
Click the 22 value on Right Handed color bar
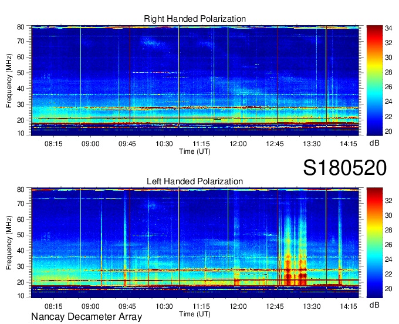(x=388, y=117)
